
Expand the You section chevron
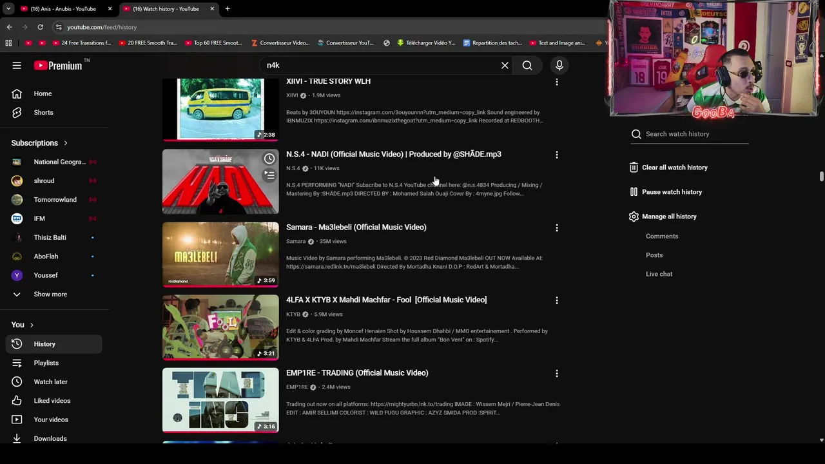pyautogui.click(x=32, y=325)
